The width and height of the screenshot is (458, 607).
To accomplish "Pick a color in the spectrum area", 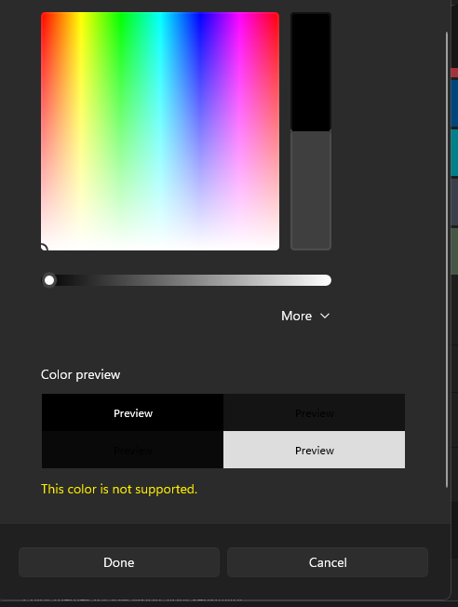I will tap(160, 131).
